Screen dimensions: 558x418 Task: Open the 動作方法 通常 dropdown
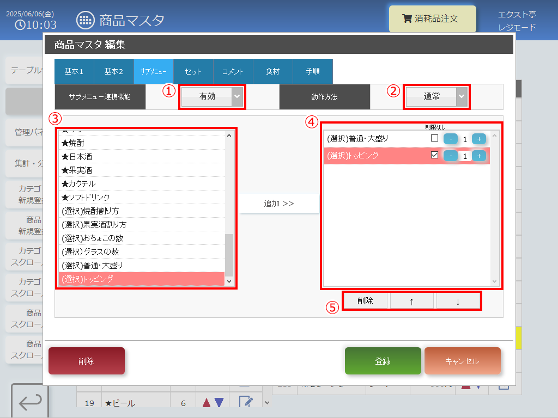click(x=436, y=97)
